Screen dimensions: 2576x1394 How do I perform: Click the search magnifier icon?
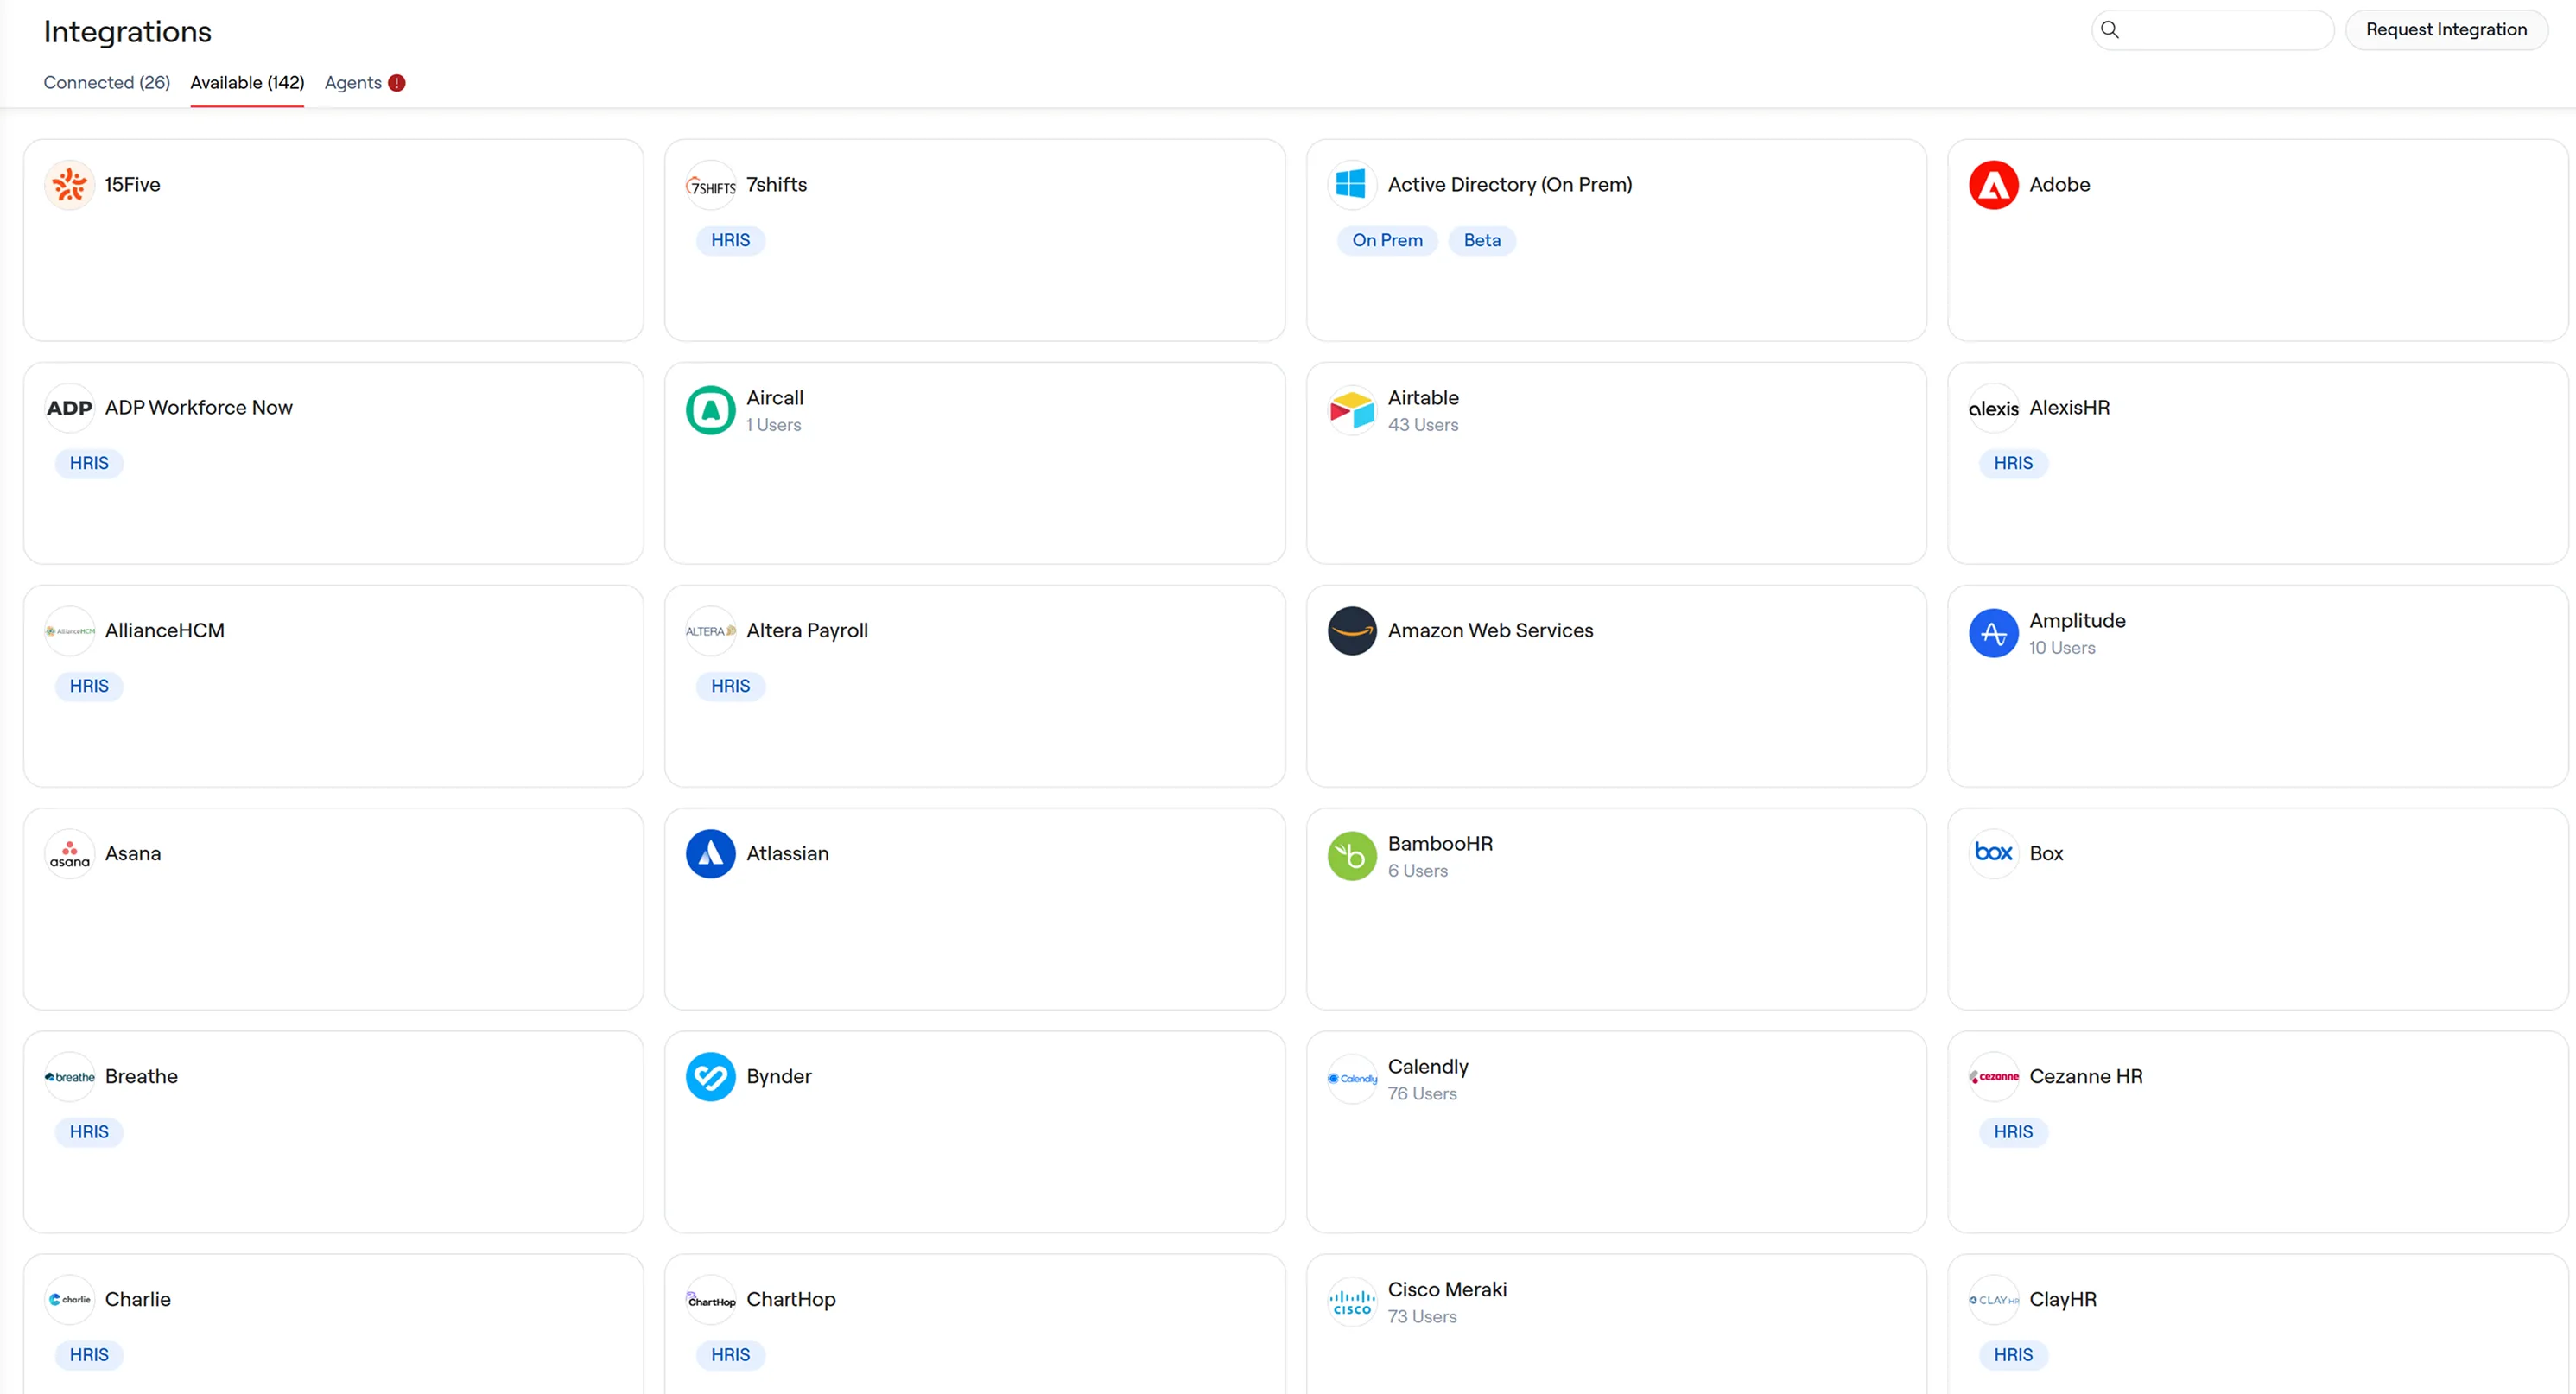coord(2110,30)
